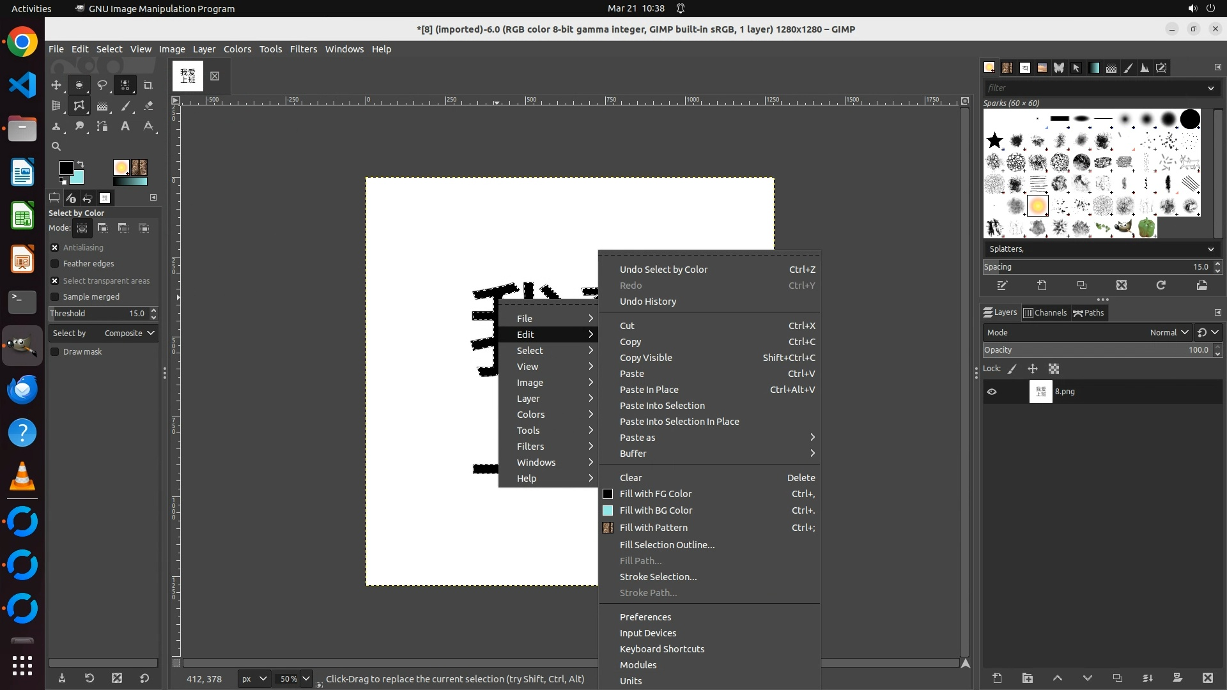Open Undo History from the menu
Screen dimensions: 1227x690
[647, 302]
